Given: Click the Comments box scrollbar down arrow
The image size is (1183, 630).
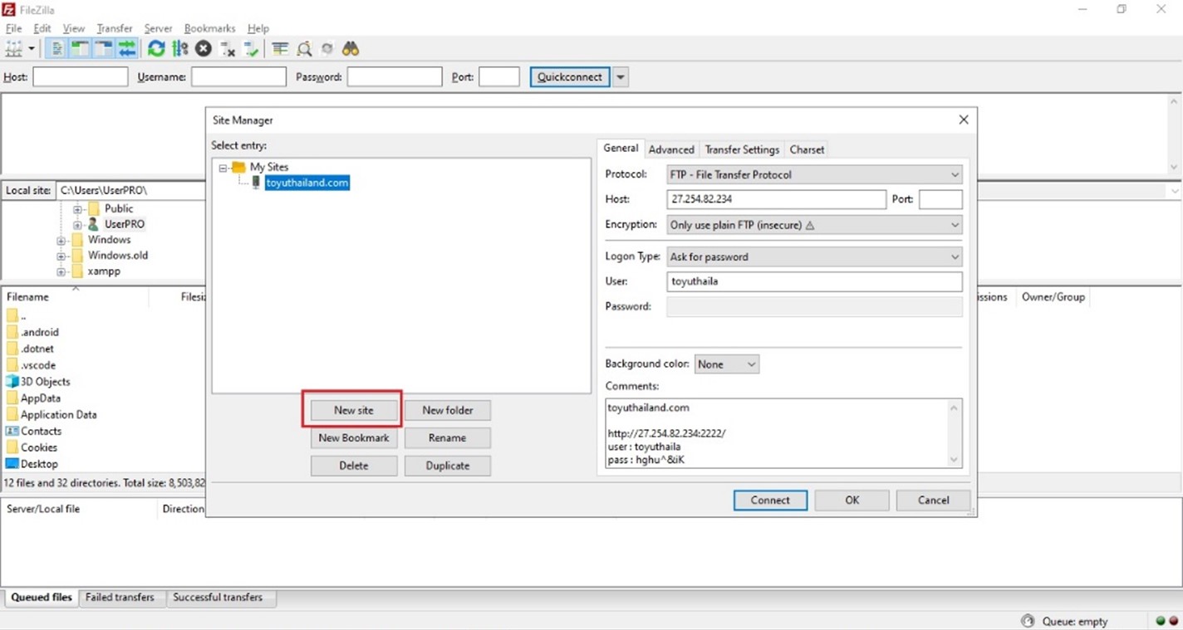Looking at the screenshot, I should coord(954,460).
